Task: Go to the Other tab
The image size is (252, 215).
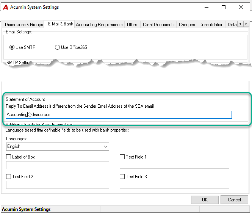Action: click(132, 25)
